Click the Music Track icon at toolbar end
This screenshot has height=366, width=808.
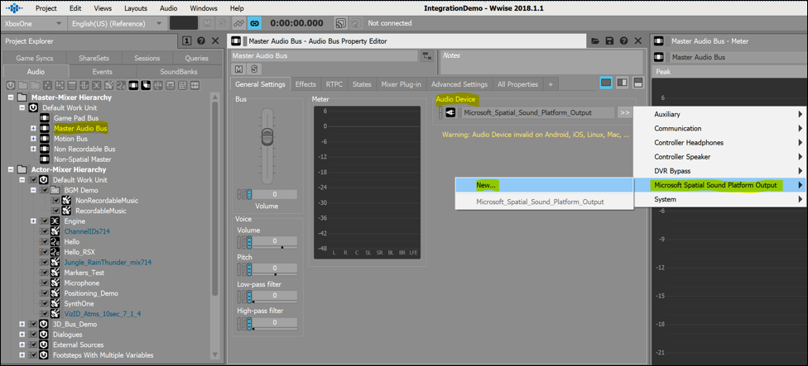[x=195, y=85]
